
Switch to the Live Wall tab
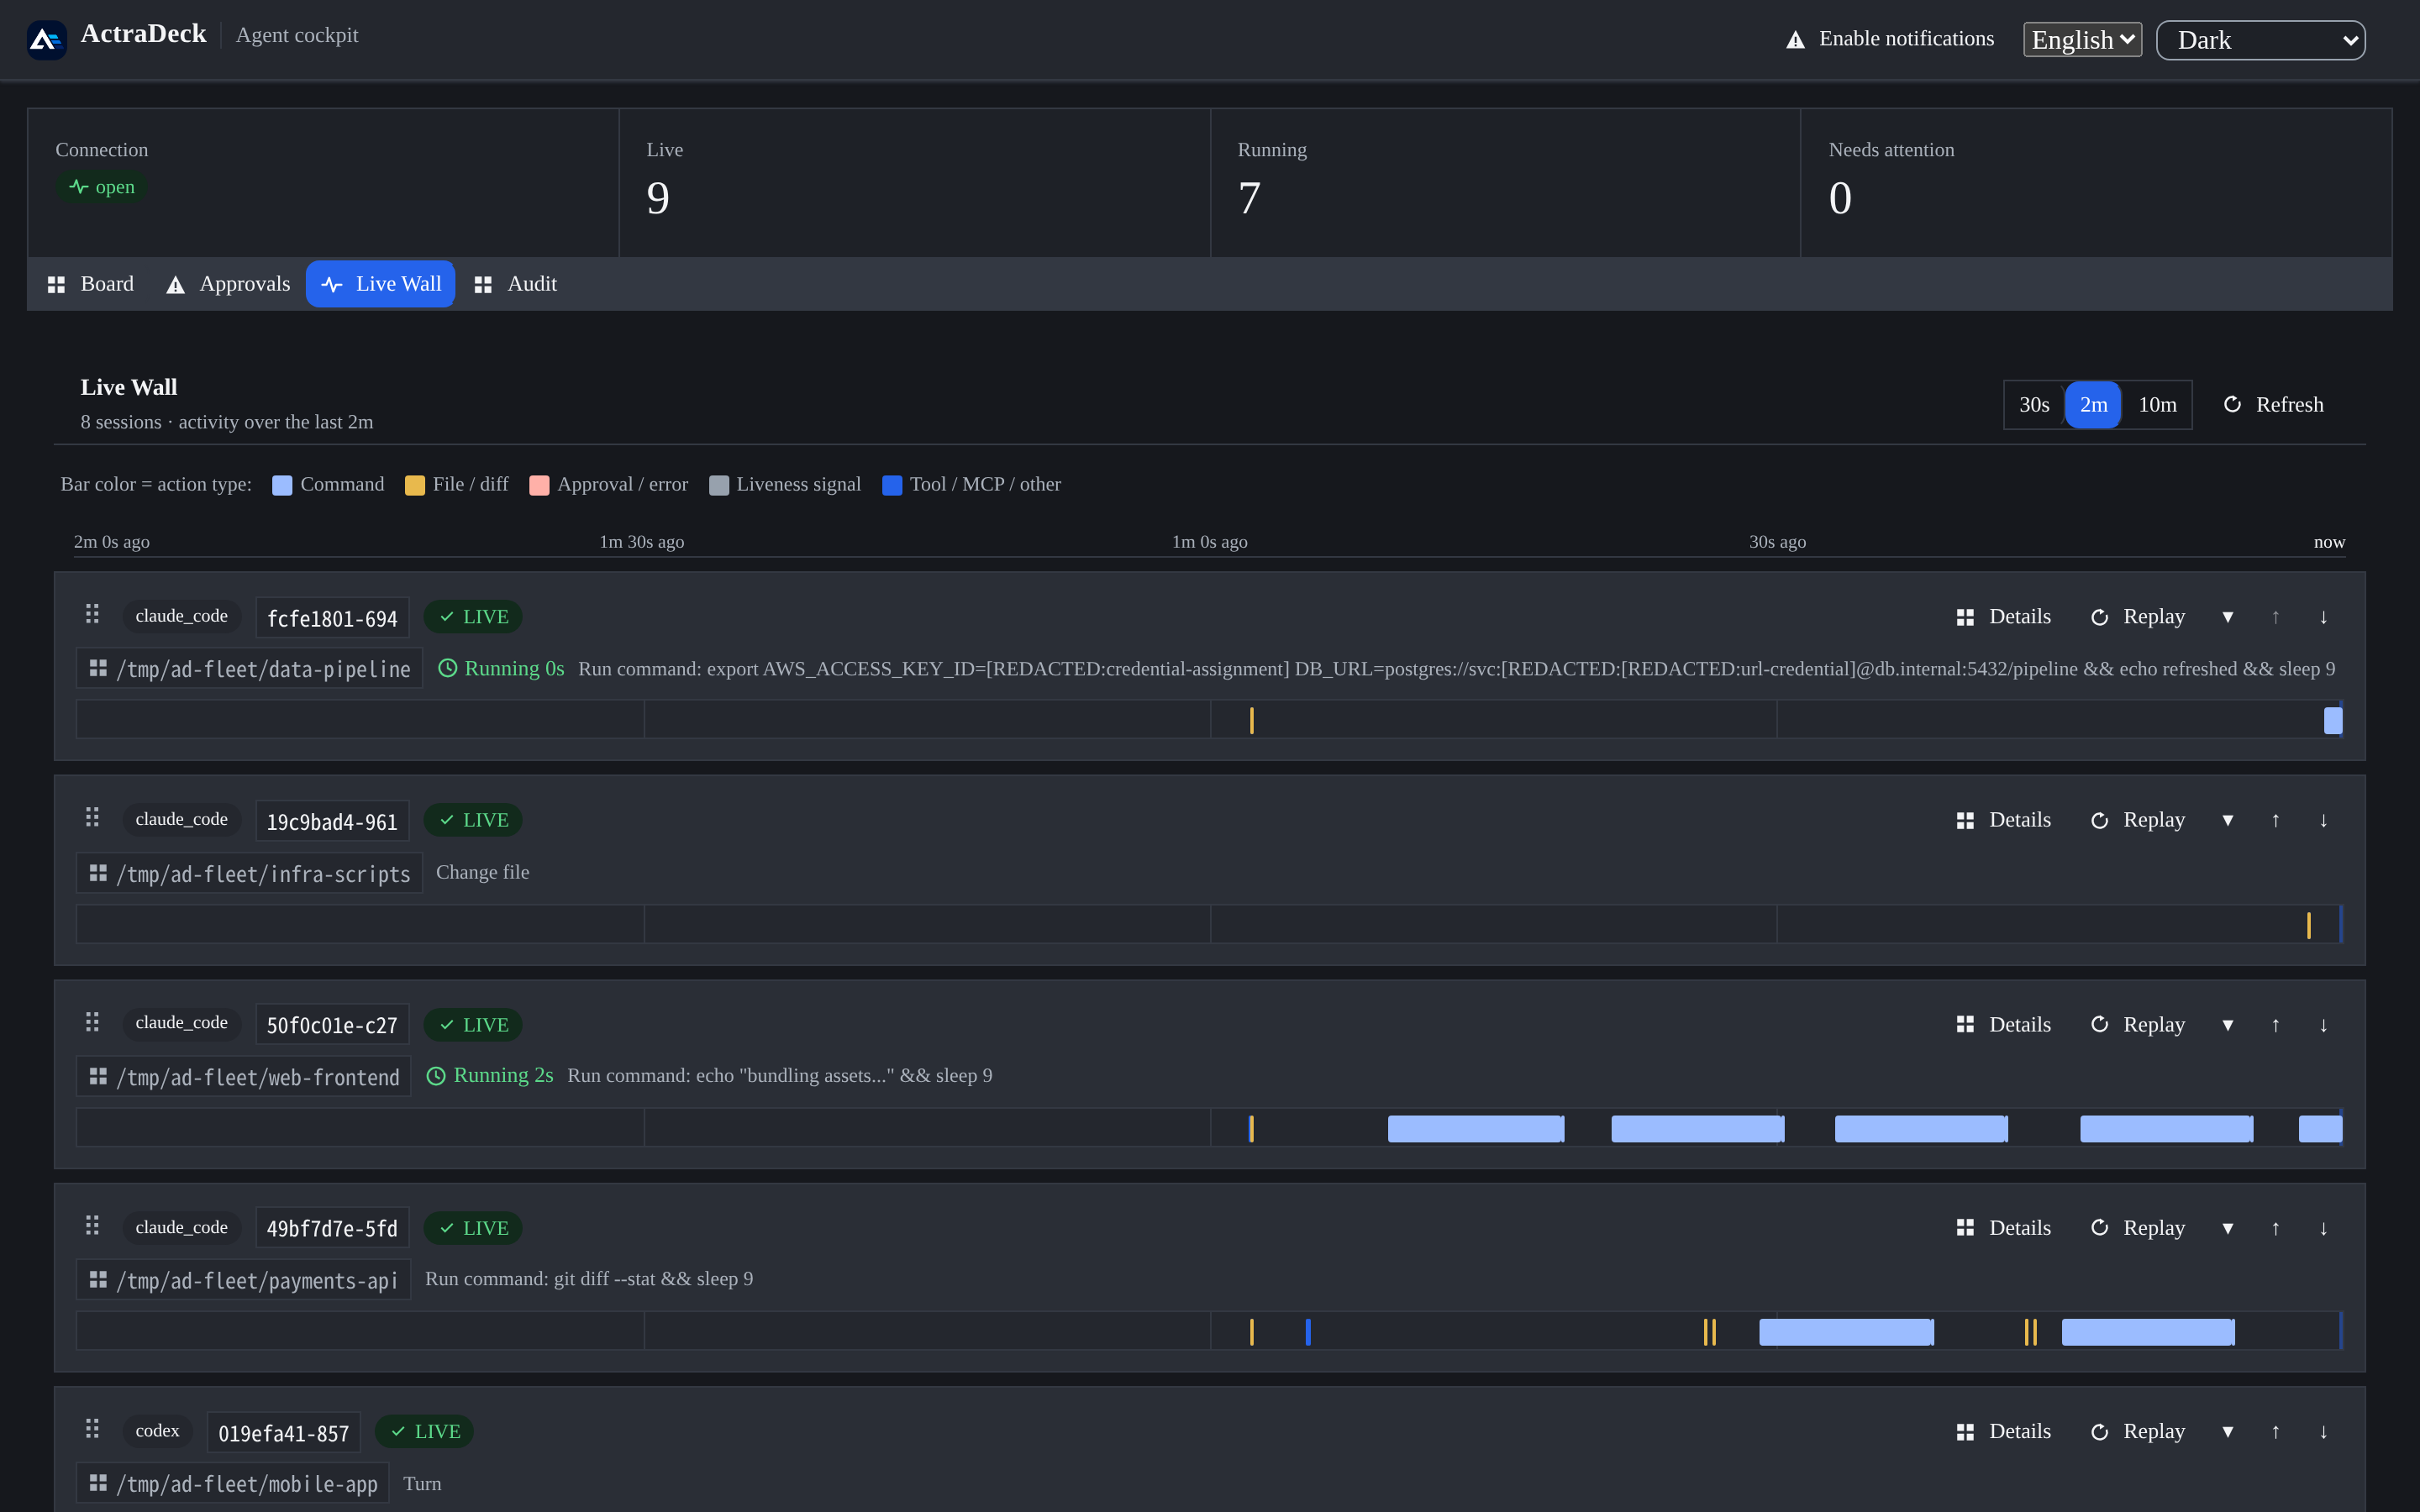pyautogui.click(x=380, y=284)
